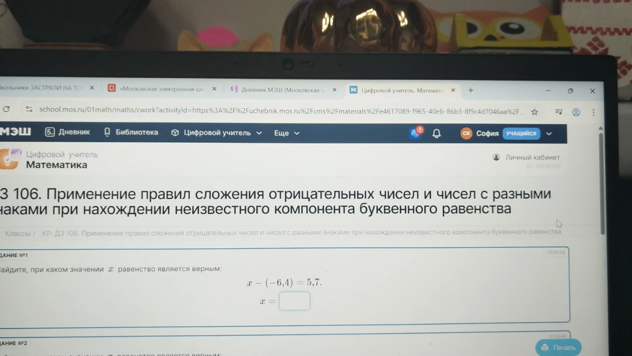The height and width of the screenshot is (356, 632).
Task: Open the Chrome profile icon
Action: [x=576, y=112]
